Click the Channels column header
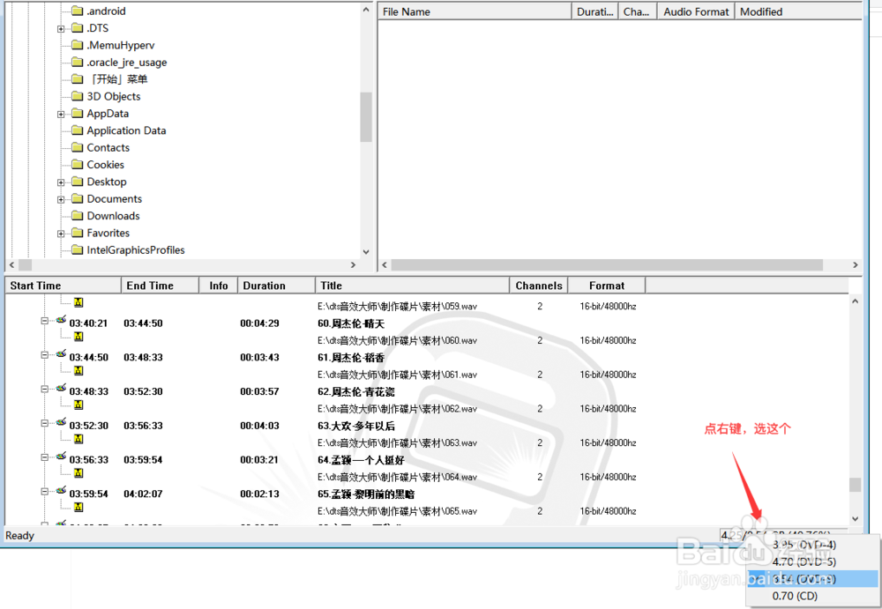 tap(538, 286)
